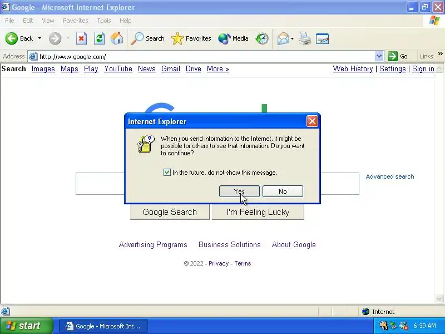Open the Play link

tap(91, 68)
